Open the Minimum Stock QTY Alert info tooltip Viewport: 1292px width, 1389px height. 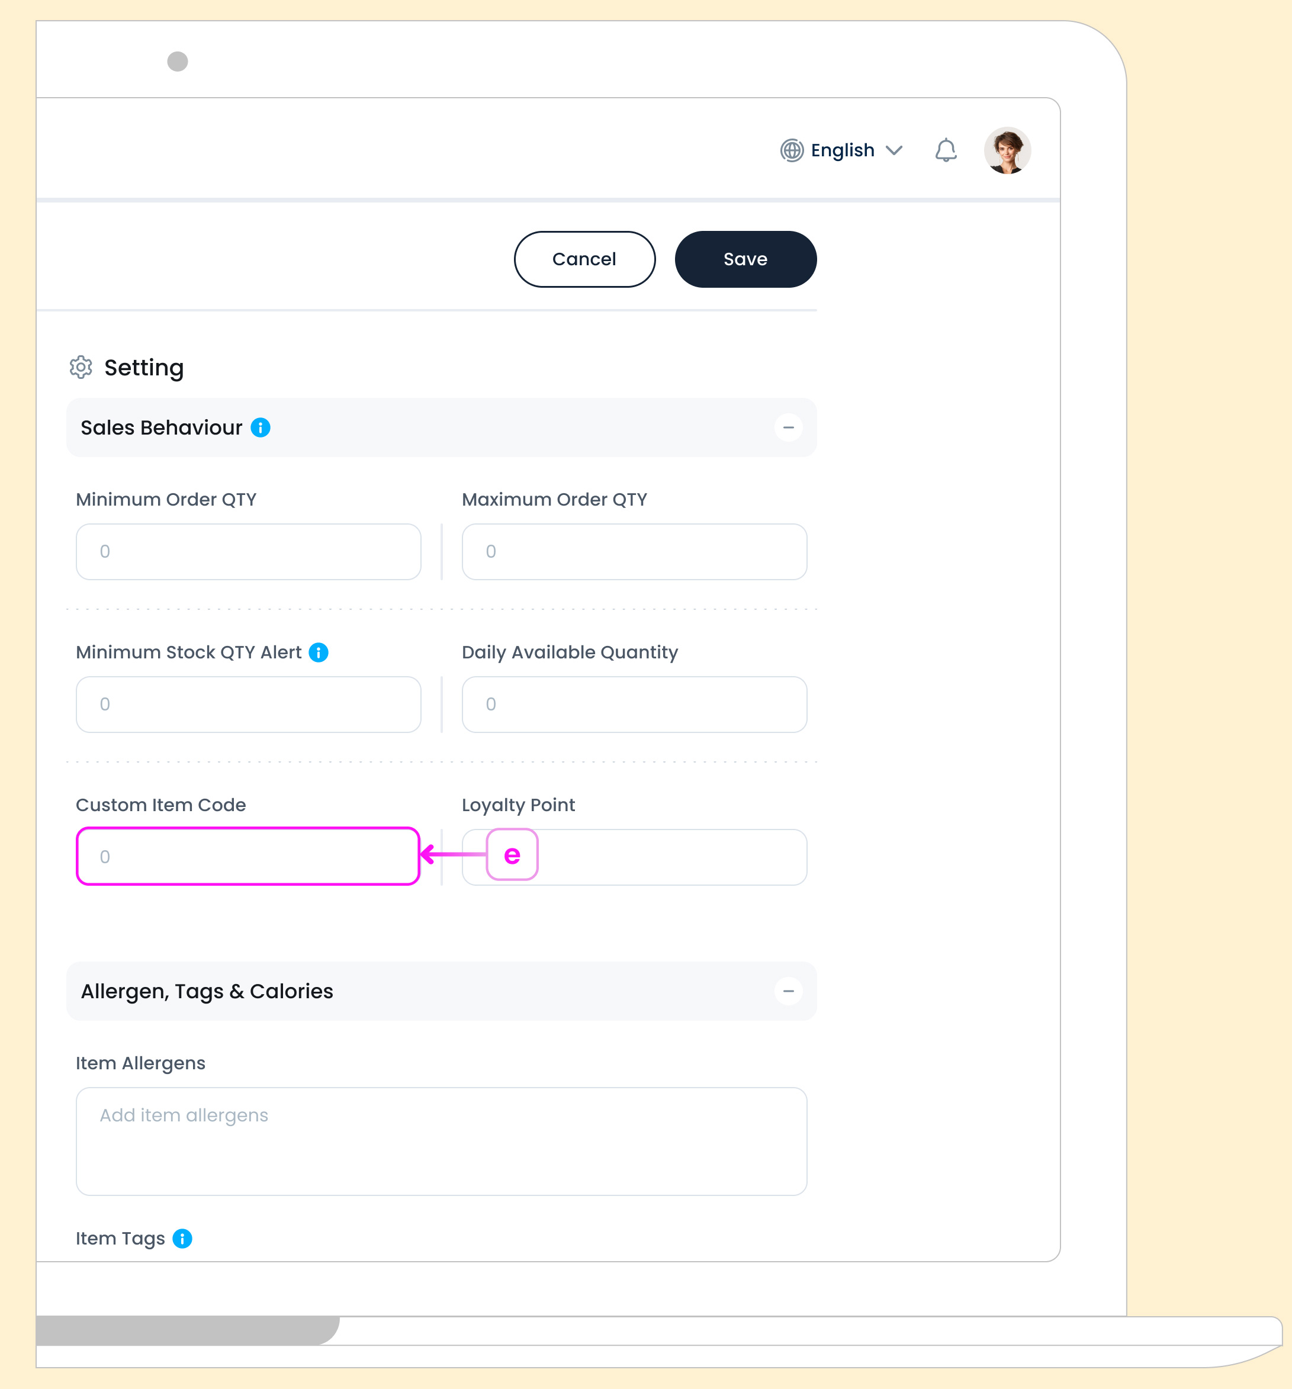click(319, 652)
